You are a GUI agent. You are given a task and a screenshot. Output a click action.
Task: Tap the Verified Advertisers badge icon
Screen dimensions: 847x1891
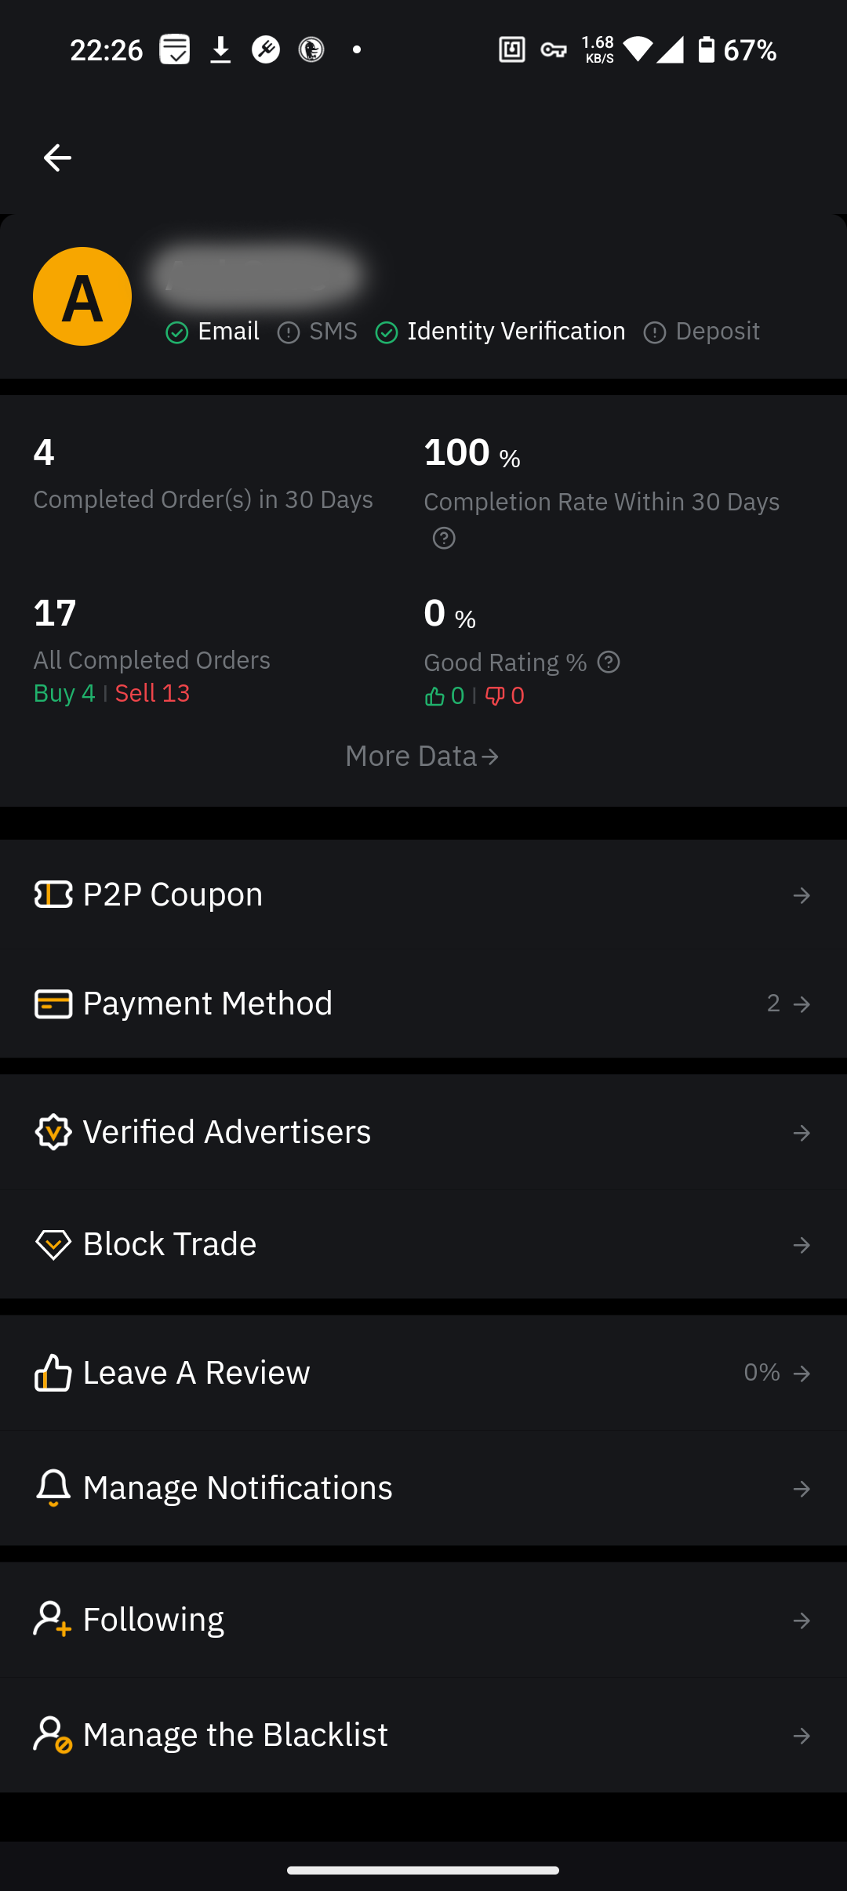pyautogui.click(x=53, y=1132)
